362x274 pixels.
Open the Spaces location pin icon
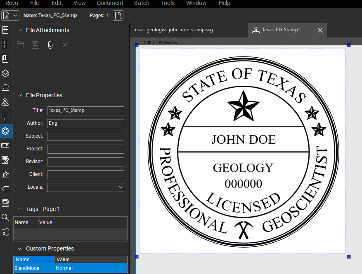[5, 102]
